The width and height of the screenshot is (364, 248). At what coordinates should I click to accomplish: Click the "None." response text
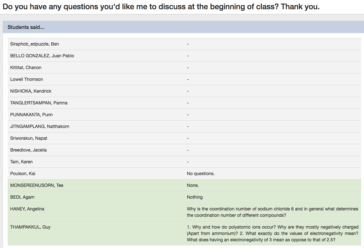[193, 185]
